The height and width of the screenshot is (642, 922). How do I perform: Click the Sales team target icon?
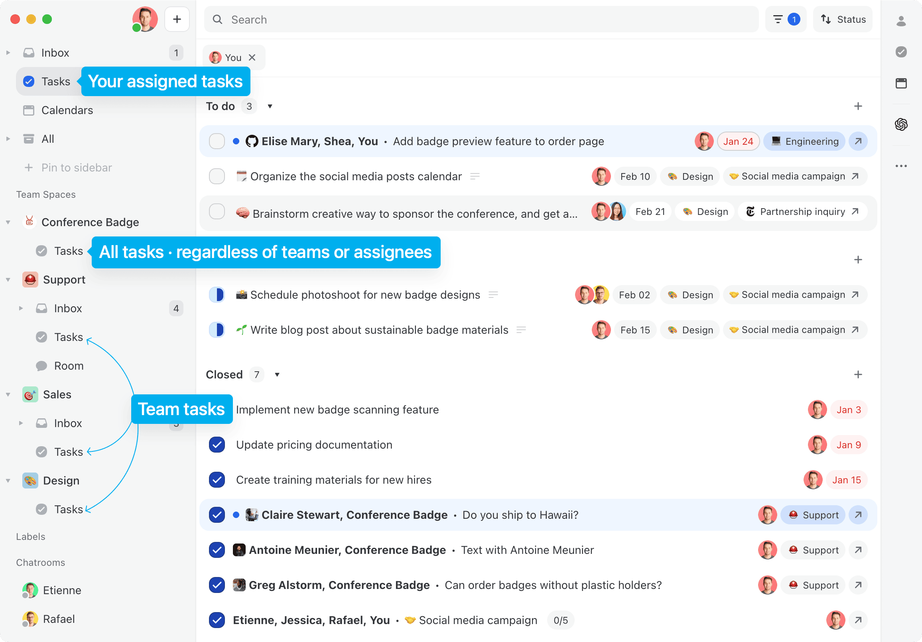click(30, 394)
